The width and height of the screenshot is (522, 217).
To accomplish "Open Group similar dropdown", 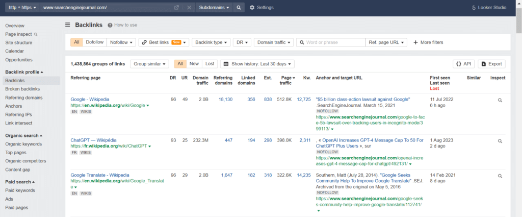I will [x=149, y=64].
